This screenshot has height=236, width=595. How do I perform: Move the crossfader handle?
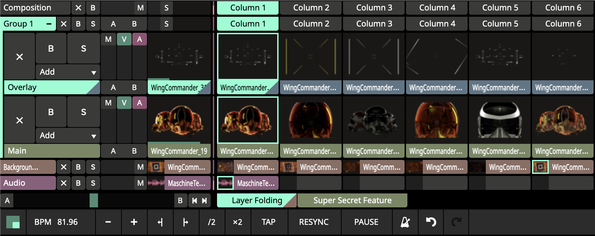click(x=94, y=200)
